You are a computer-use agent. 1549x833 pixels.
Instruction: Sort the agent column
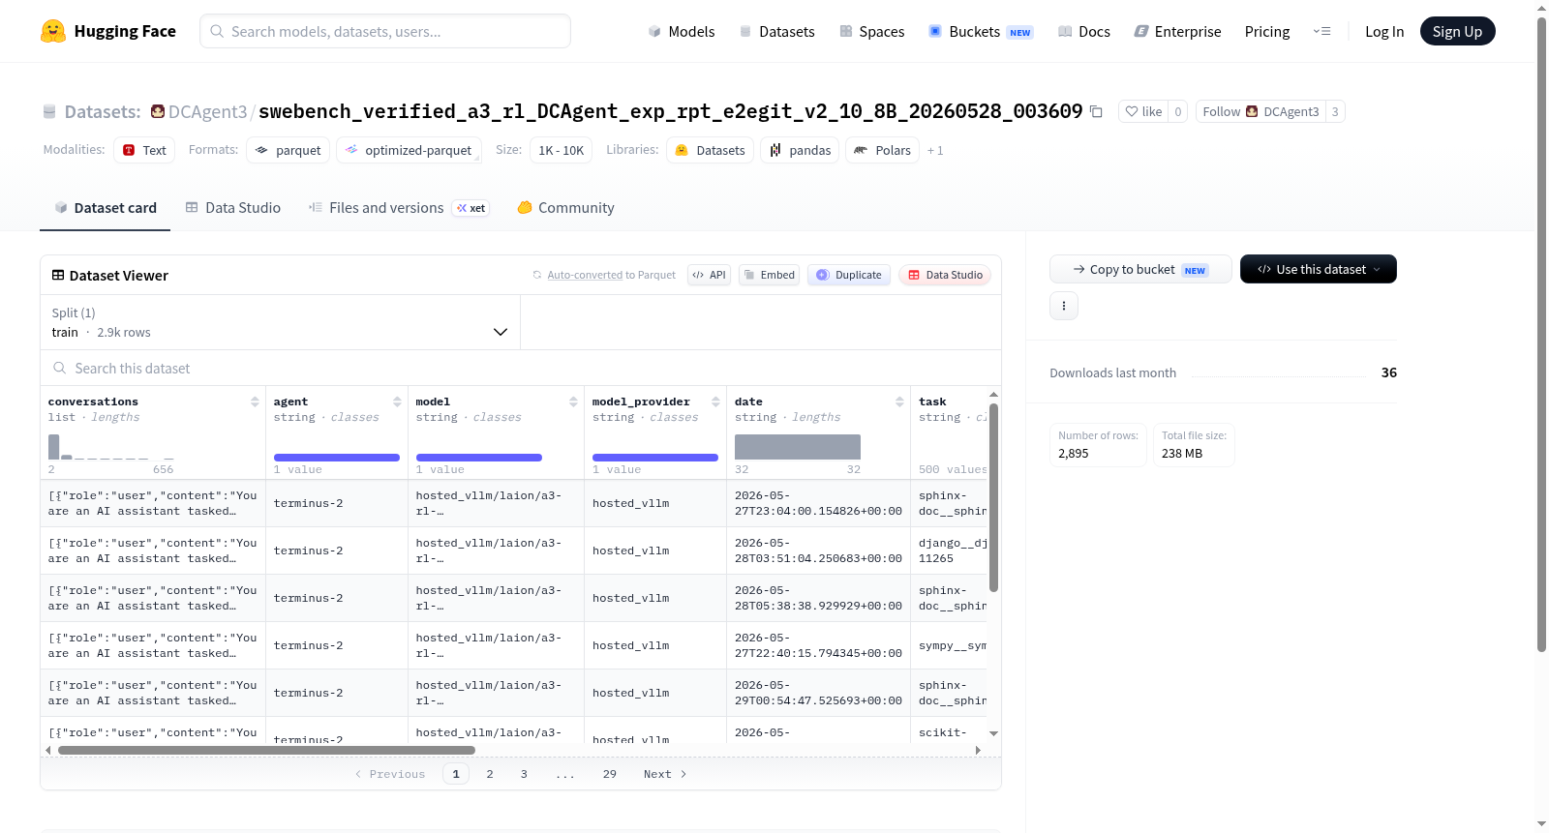tap(397, 402)
